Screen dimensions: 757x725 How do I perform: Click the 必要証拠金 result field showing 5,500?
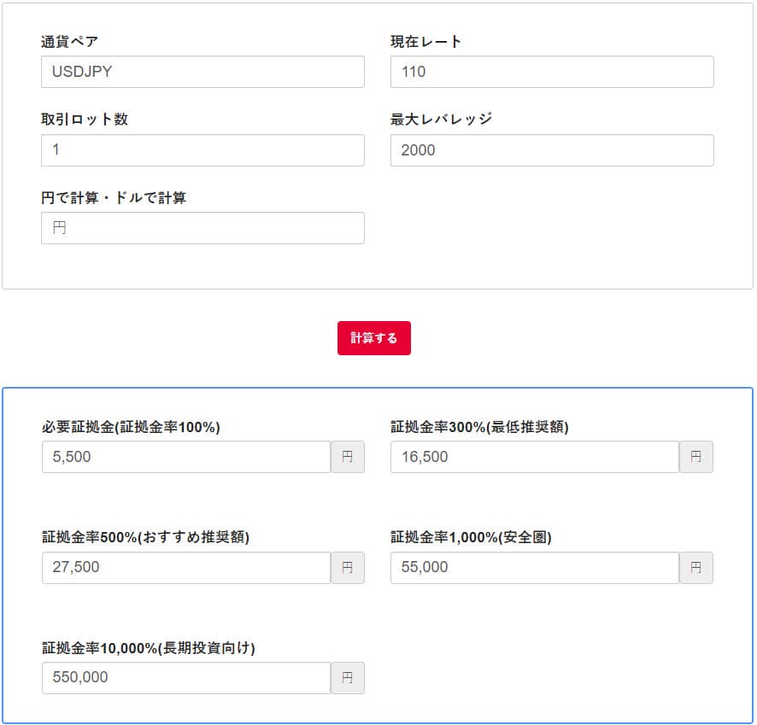pyautogui.click(x=185, y=457)
